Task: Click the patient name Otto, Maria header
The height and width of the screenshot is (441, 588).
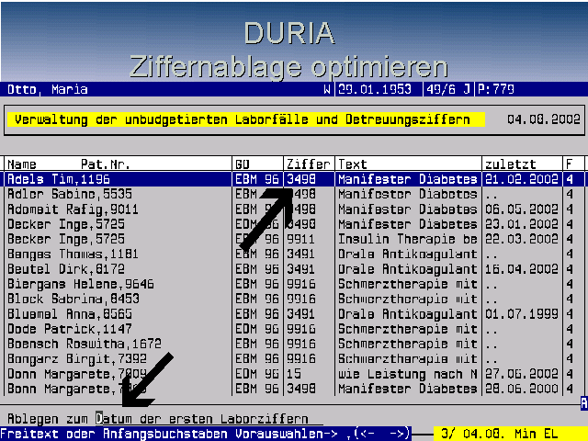Action: point(47,90)
